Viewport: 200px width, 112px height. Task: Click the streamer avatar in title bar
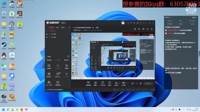[123, 23]
